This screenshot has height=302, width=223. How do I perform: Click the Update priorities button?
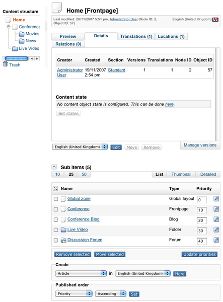(199, 254)
